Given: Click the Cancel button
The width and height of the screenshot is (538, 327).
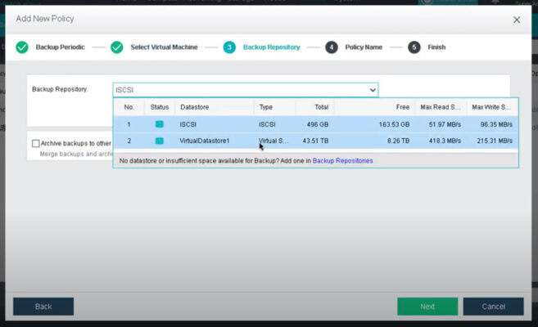Looking at the screenshot, I should coord(494,307).
